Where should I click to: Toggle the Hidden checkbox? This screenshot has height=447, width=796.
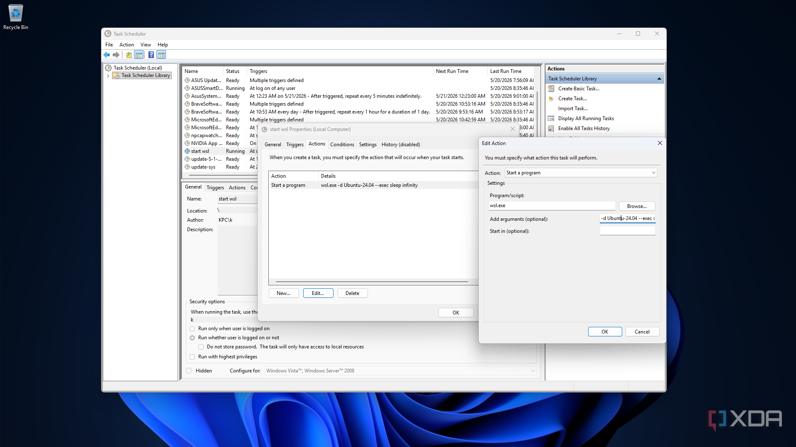(189, 371)
